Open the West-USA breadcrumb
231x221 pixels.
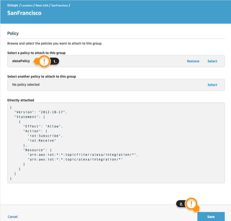coord(42,6)
